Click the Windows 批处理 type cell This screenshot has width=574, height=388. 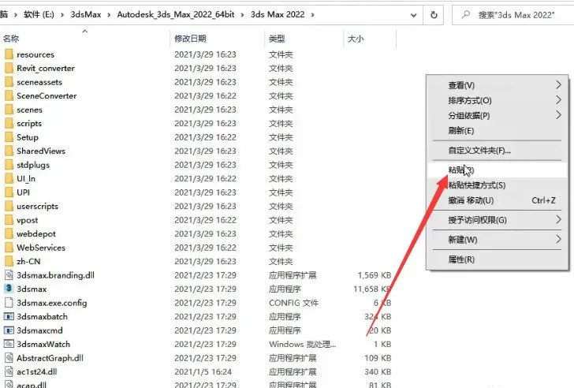click(303, 344)
